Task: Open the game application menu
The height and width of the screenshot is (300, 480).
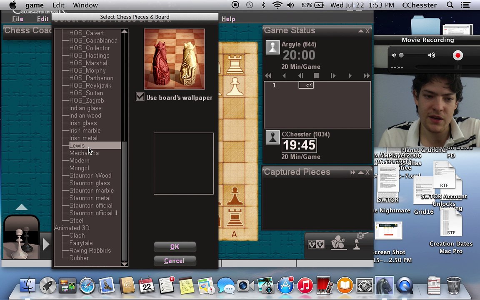Action: coord(34,5)
